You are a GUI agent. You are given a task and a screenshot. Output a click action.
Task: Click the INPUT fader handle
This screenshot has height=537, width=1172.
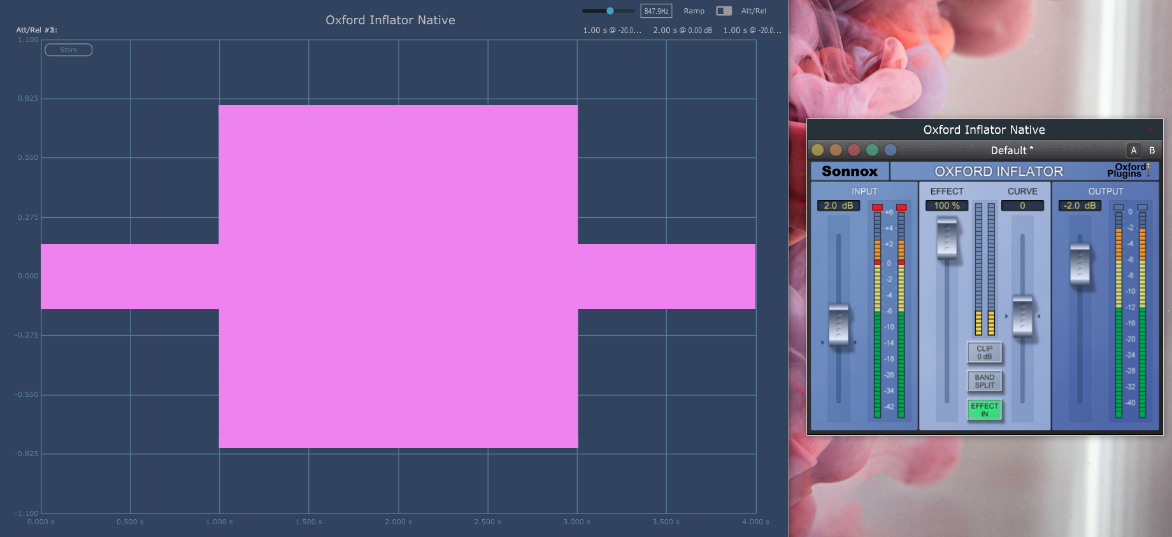pyautogui.click(x=838, y=325)
